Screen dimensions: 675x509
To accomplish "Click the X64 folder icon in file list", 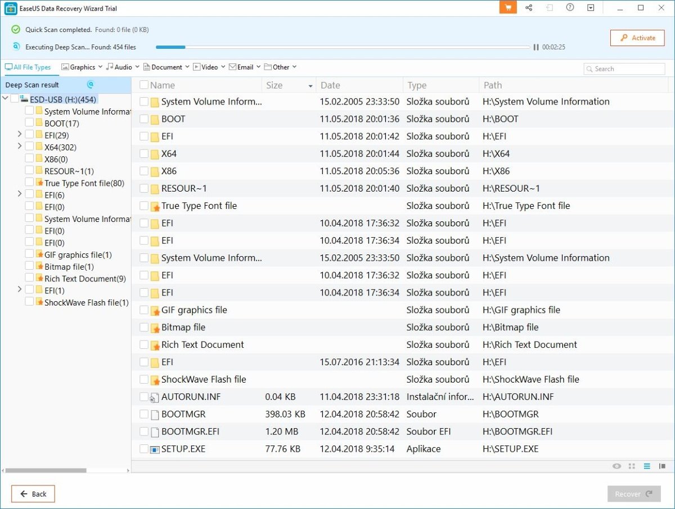I will point(155,154).
